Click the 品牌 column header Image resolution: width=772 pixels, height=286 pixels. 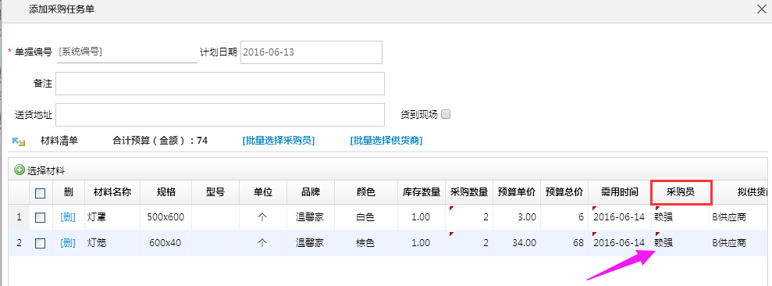pyautogui.click(x=311, y=192)
